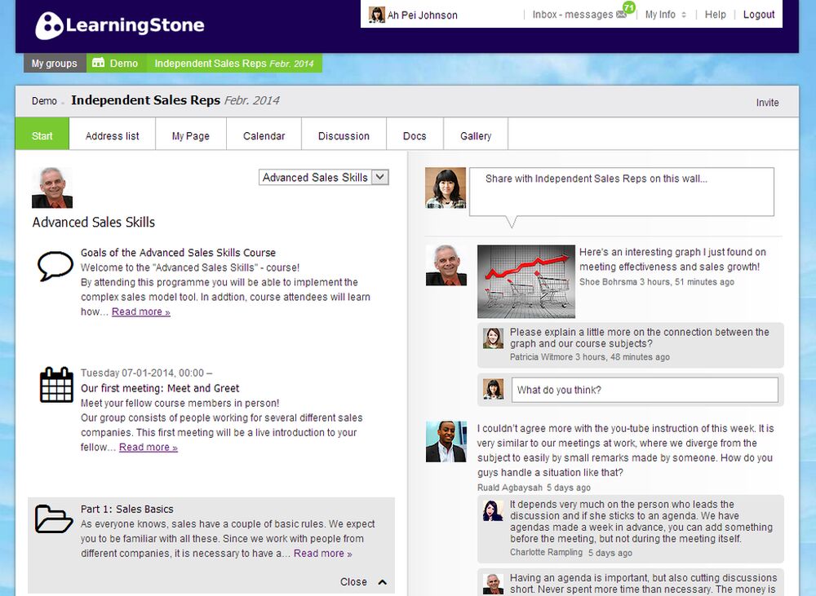Click the shopping cart graph image in the wall post
The height and width of the screenshot is (596, 816).
[x=526, y=280]
